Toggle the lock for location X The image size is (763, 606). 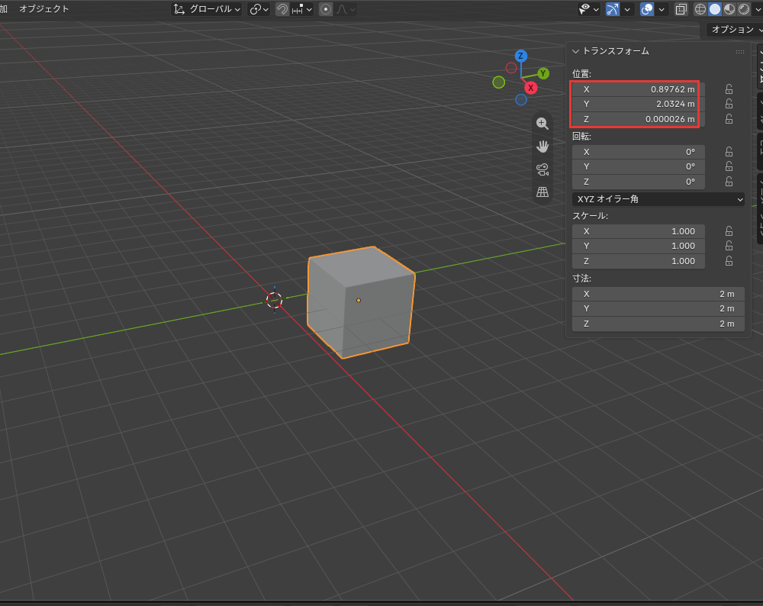point(729,89)
